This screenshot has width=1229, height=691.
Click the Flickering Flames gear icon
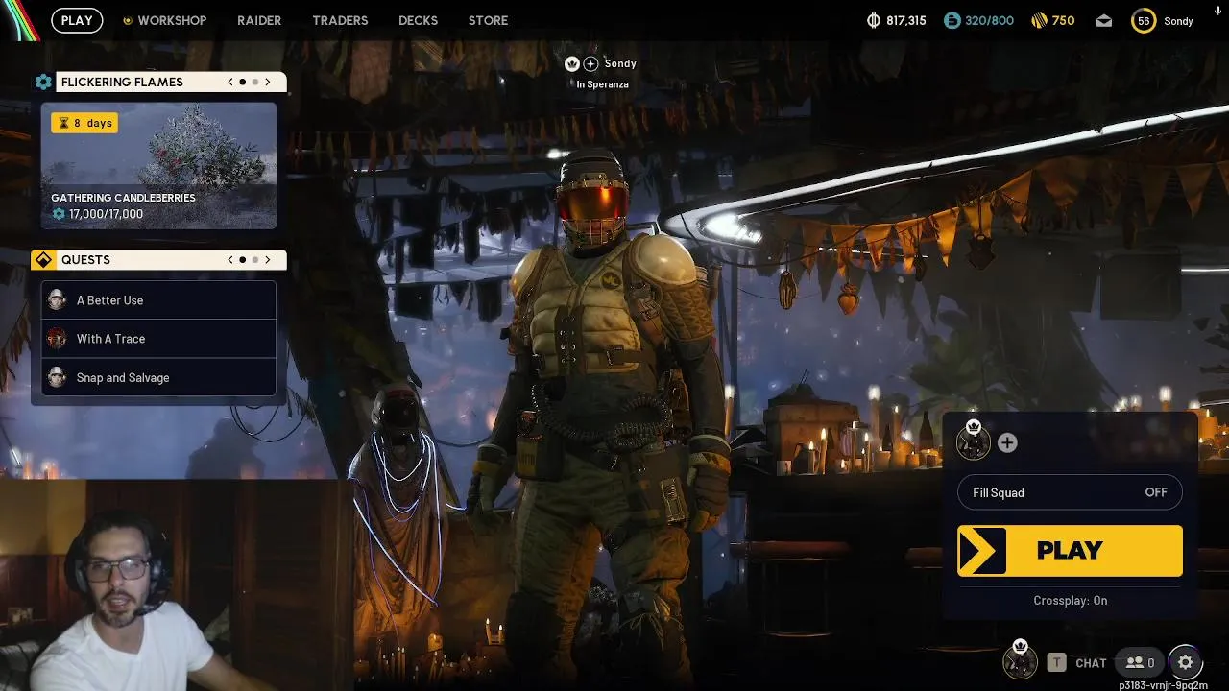pos(43,83)
